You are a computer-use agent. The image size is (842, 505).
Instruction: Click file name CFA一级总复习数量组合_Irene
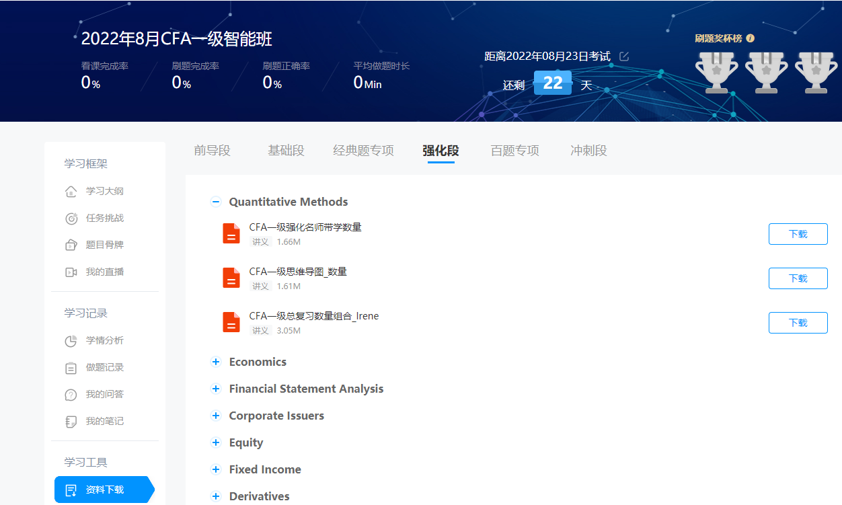[x=314, y=316]
